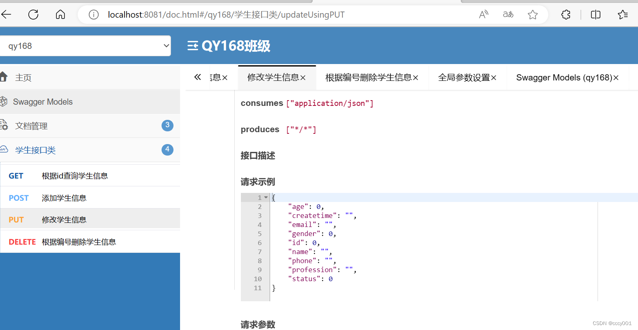The width and height of the screenshot is (638, 330).
Task: Switch to the 全局参数设置 tab
Action: (465, 77)
